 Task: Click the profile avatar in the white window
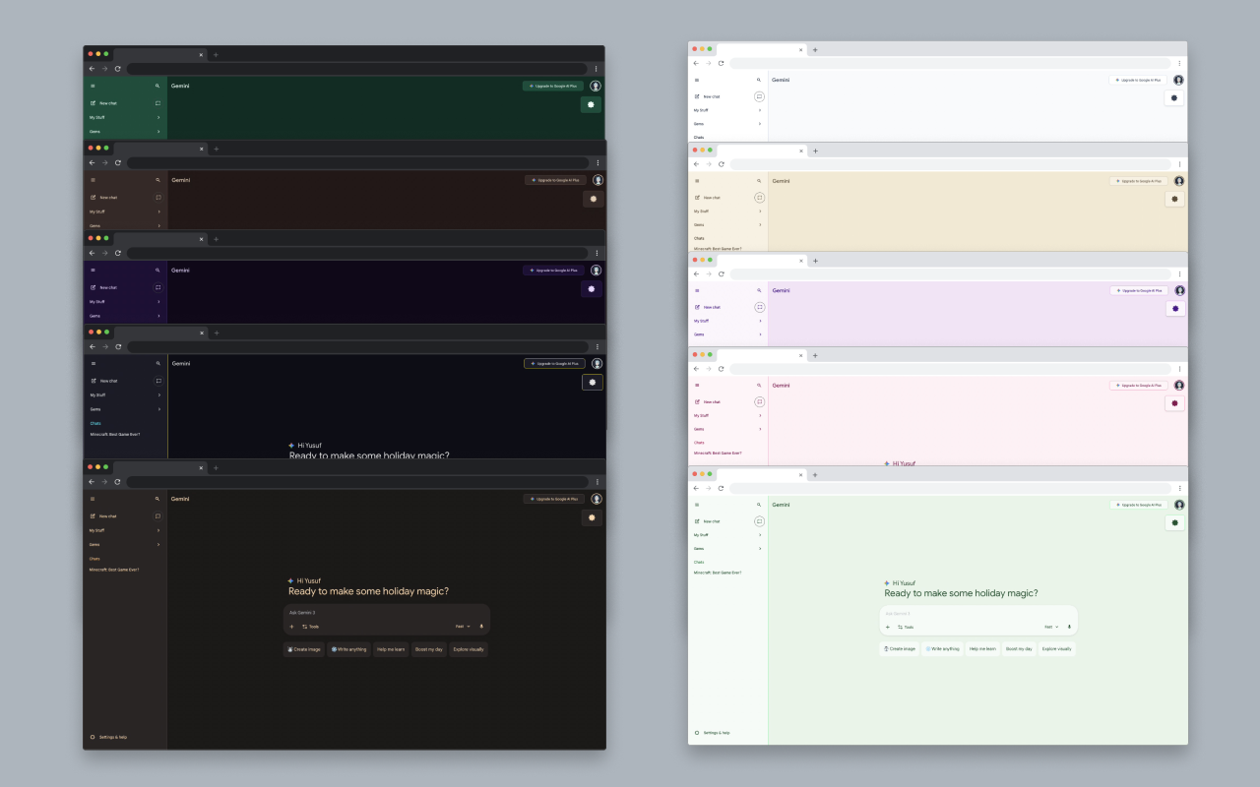pyautogui.click(x=1178, y=80)
